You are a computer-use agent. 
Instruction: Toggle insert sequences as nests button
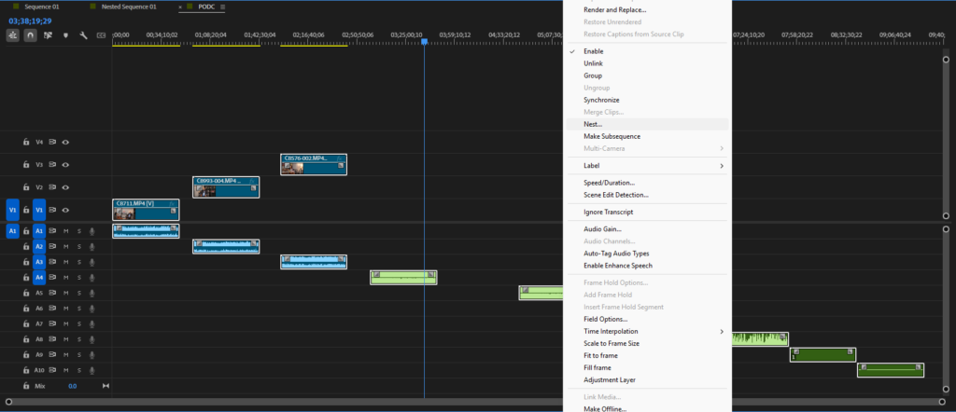coord(13,35)
